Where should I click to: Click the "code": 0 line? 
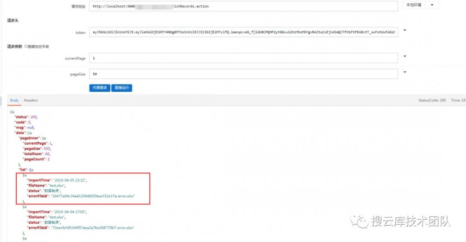22,123
